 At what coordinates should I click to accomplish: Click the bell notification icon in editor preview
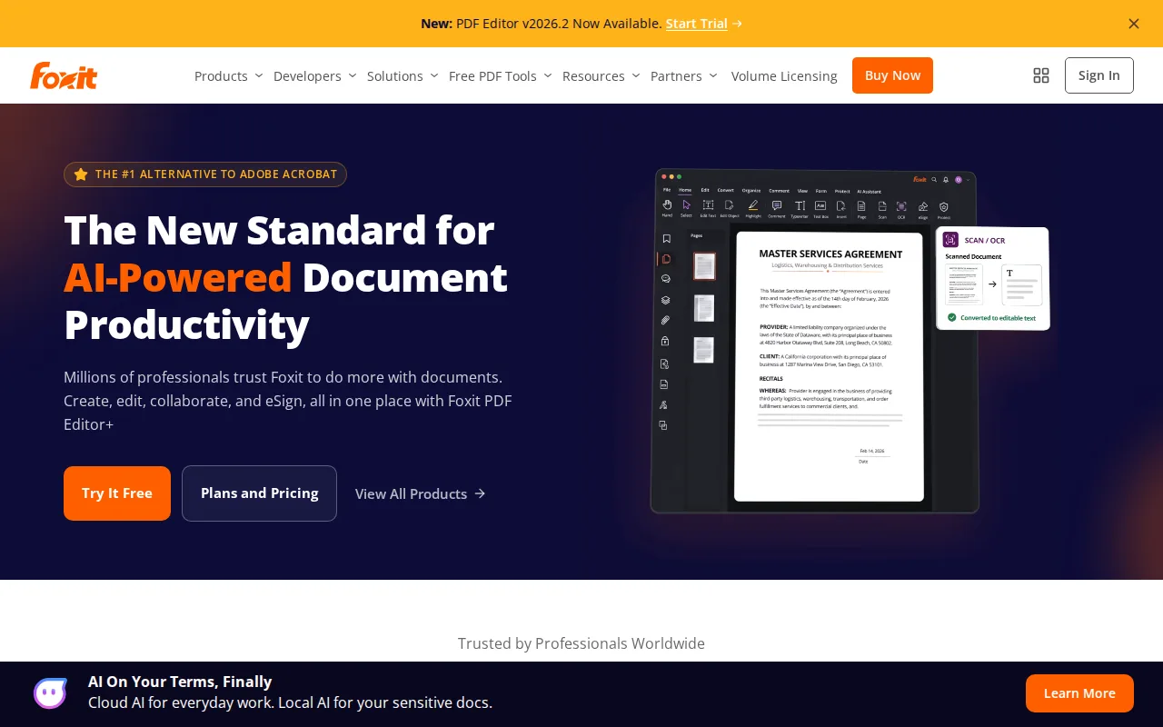(x=946, y=179)
